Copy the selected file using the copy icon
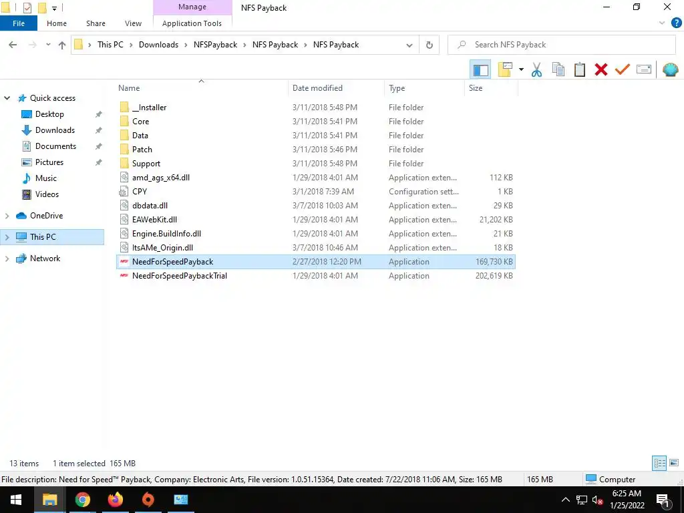Screen dimensions: 684x513 [x=558, y=69]
